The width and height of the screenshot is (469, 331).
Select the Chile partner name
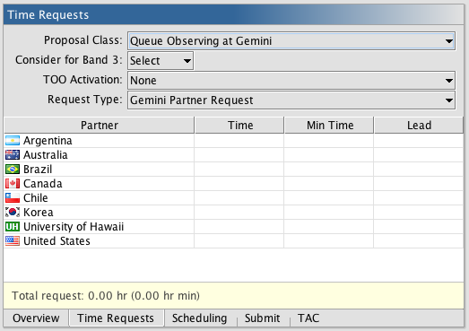pos(36,198)
